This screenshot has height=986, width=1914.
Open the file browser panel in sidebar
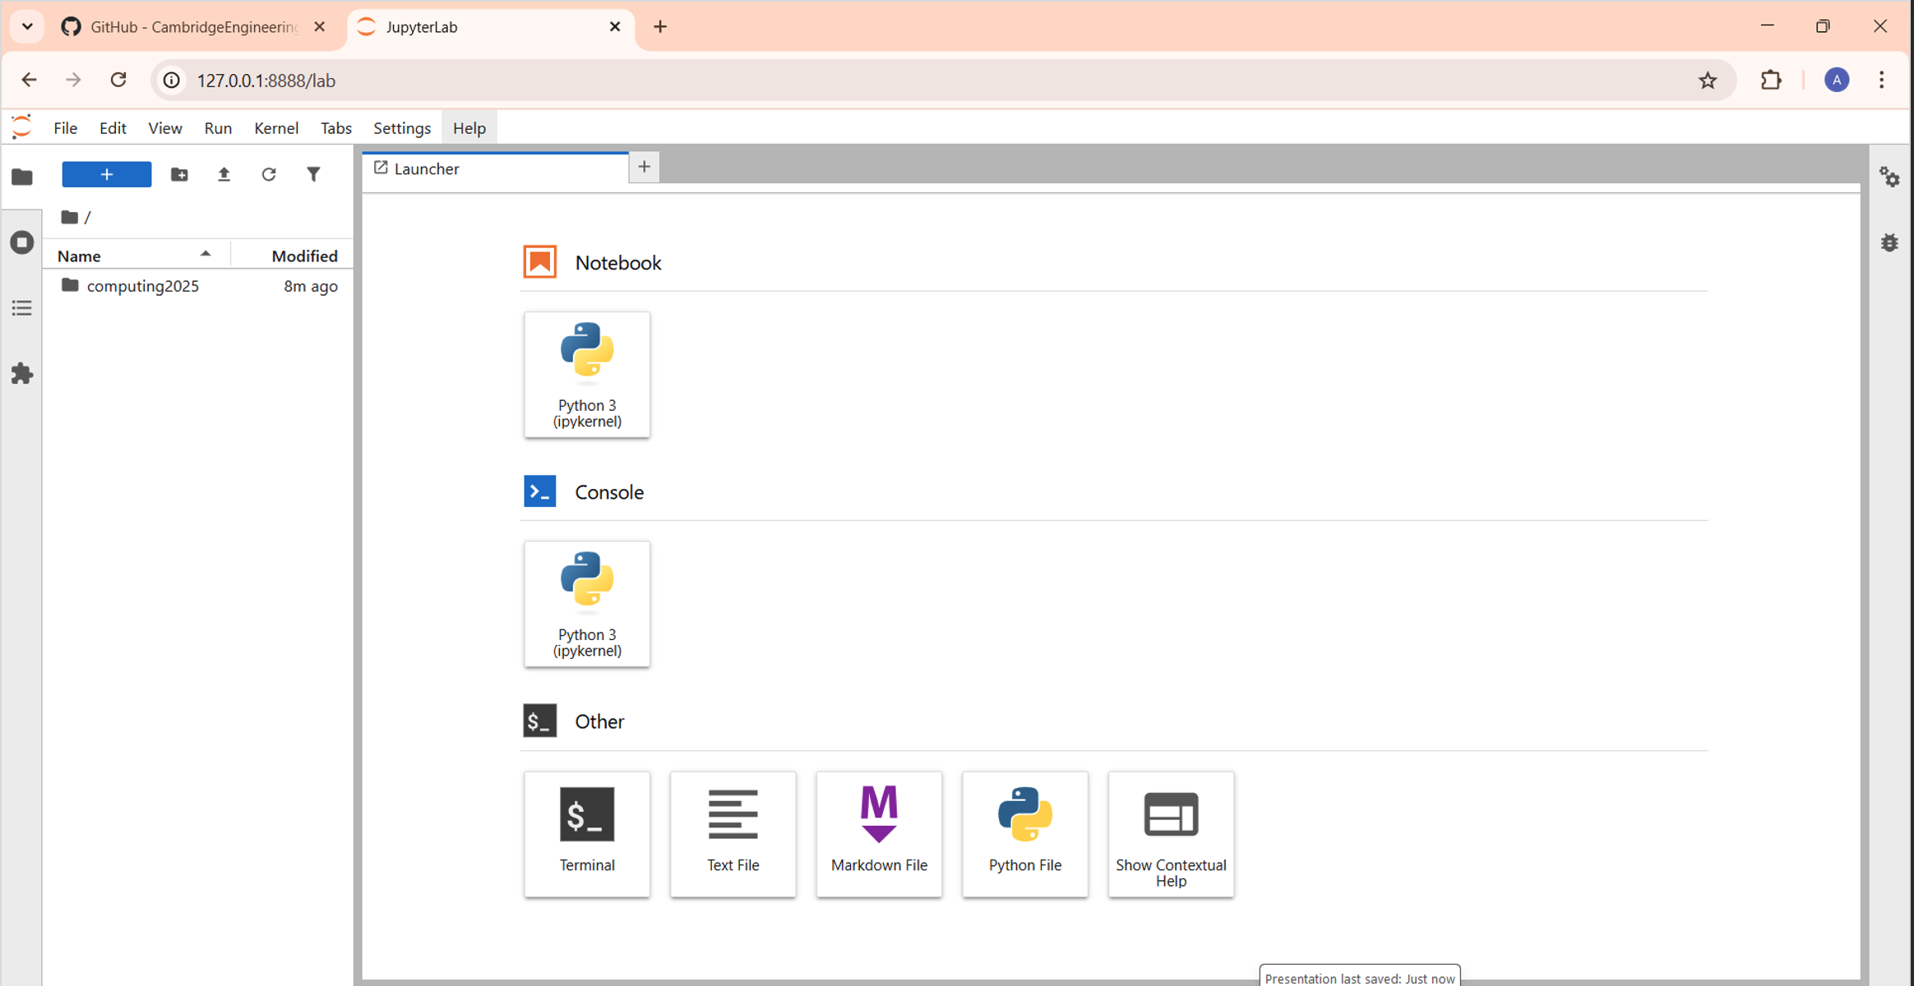(21, 176)
